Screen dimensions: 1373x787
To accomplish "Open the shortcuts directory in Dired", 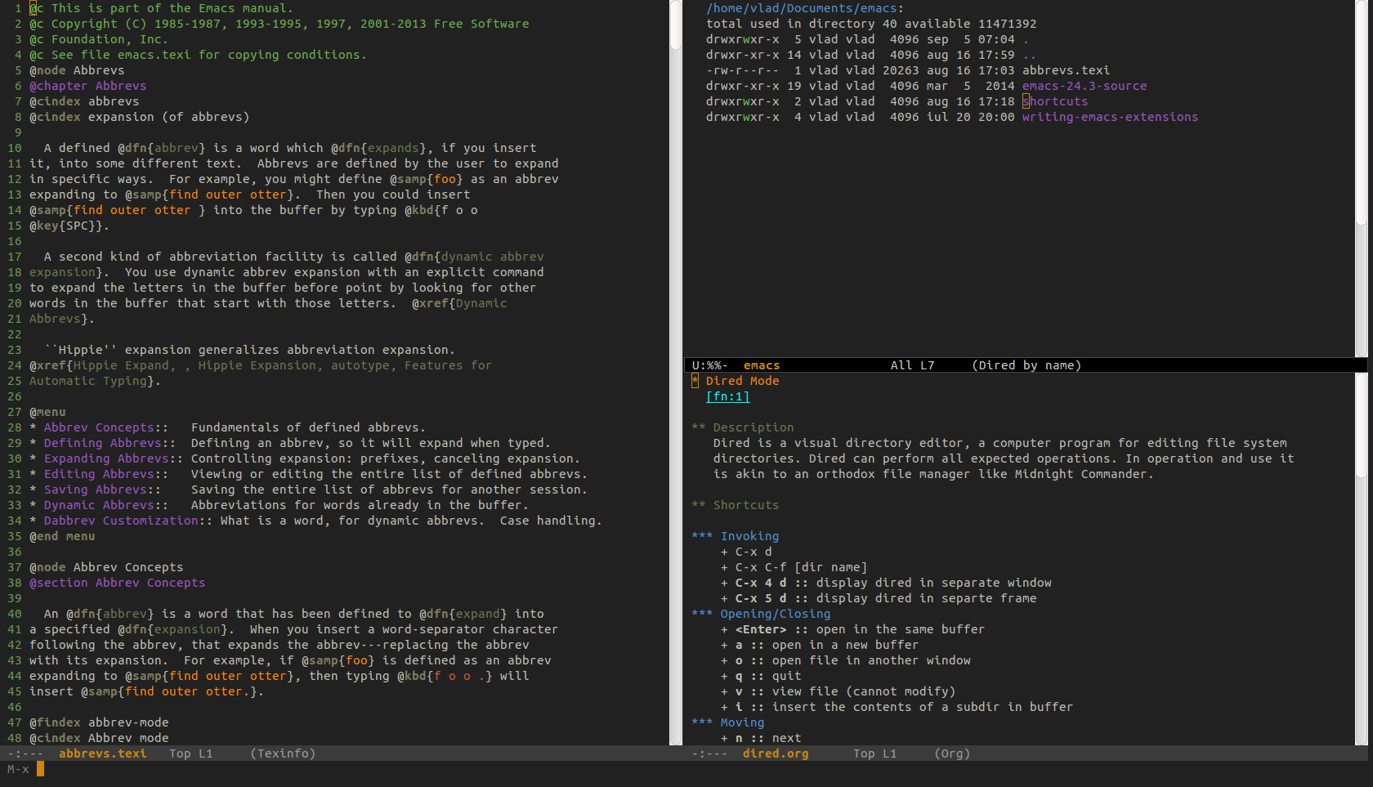I will 1055,101.
